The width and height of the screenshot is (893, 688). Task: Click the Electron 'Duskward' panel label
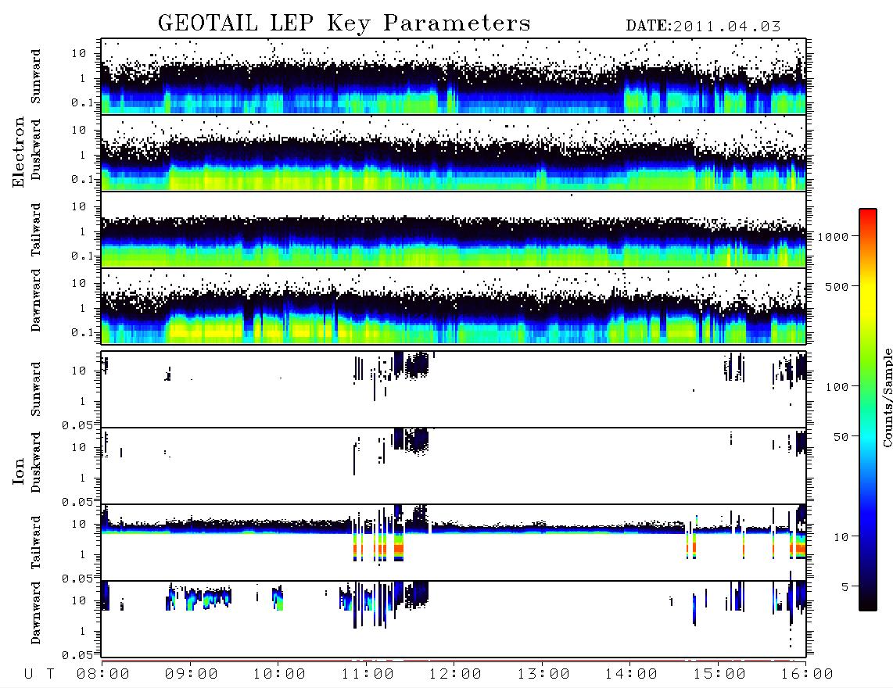[36, 149]
